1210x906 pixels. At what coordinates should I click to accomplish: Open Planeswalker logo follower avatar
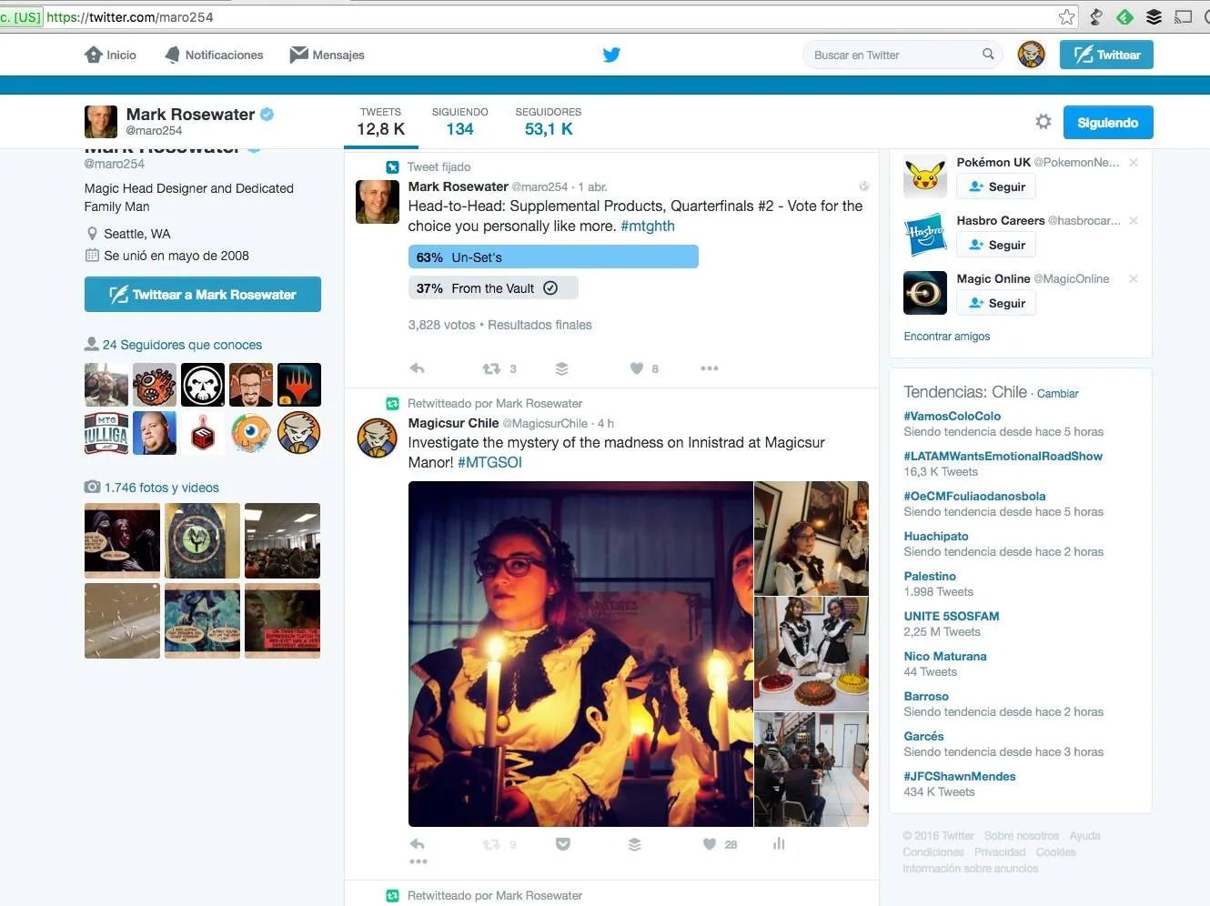click(x=299, y=385)
